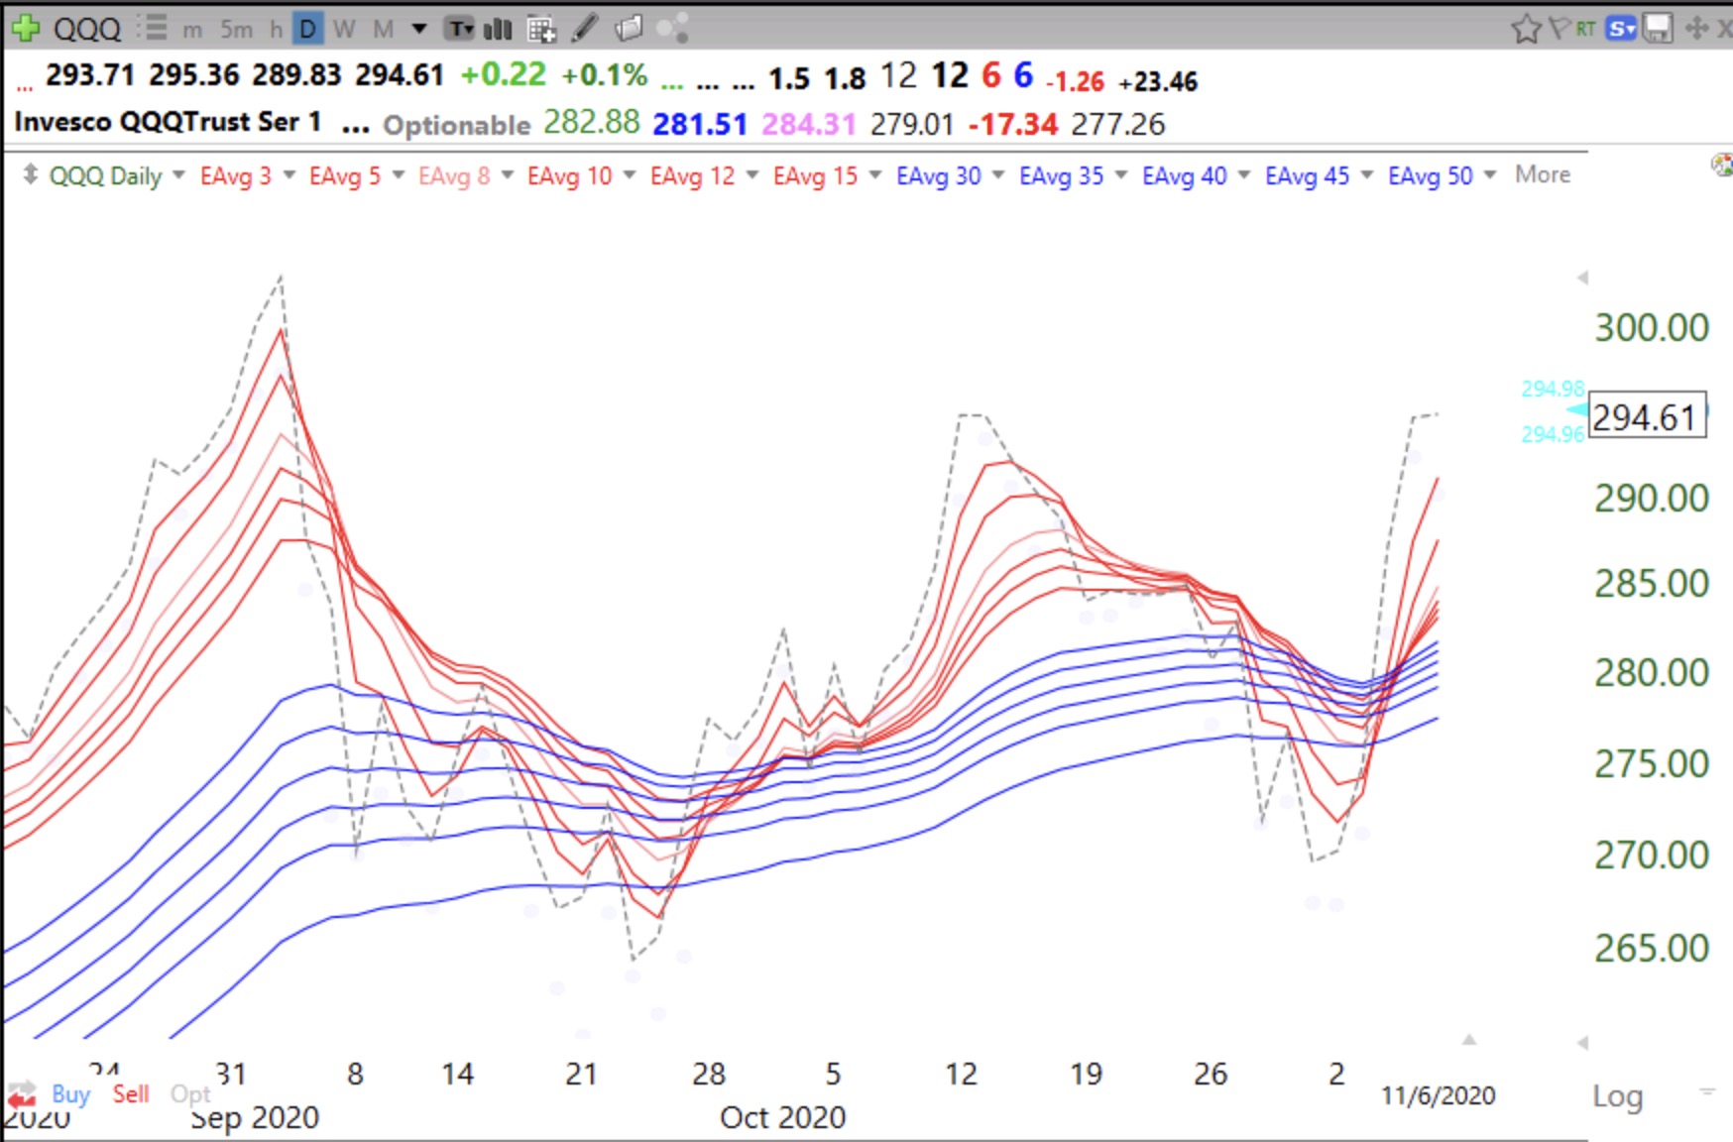Image resolution: width=1733 pixels, height=1142 pixels.
Task: Open the dropdown arrow next to EAvg 45
Action: (1367, 175)
